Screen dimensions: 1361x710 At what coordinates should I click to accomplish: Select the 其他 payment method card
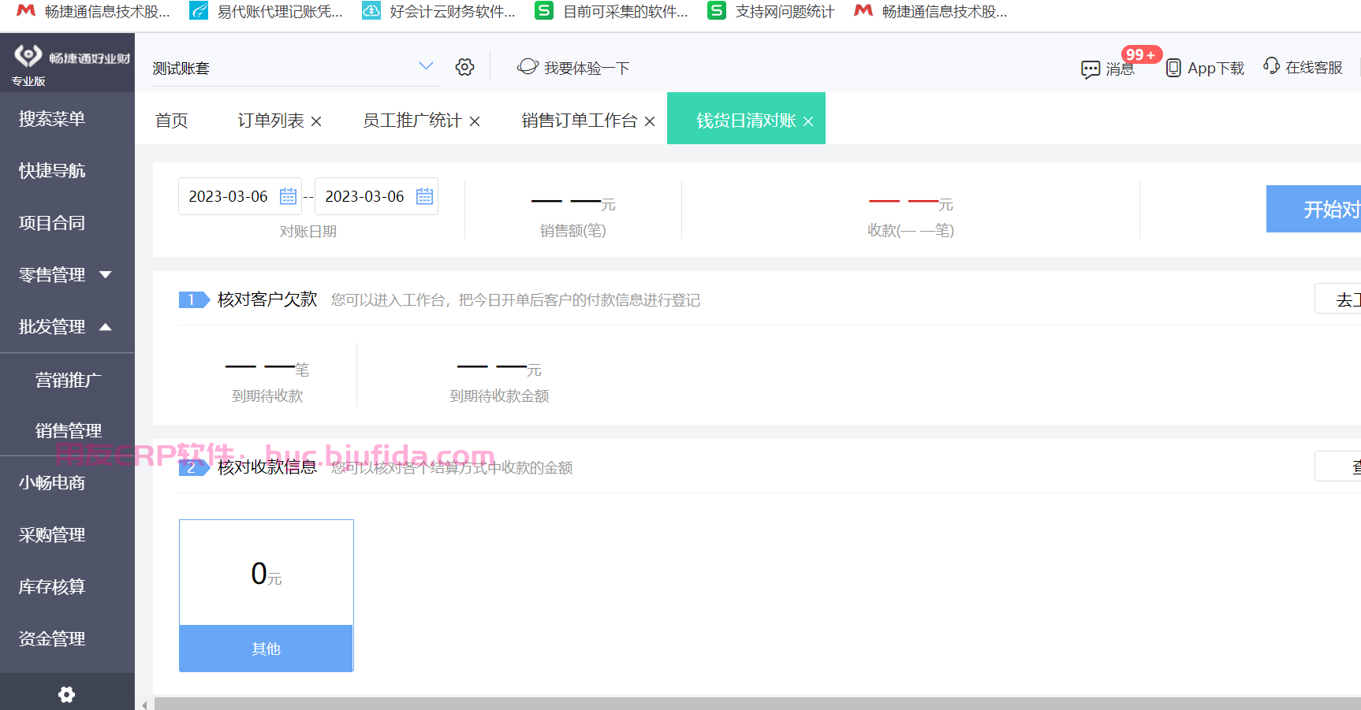pos(267,596)
